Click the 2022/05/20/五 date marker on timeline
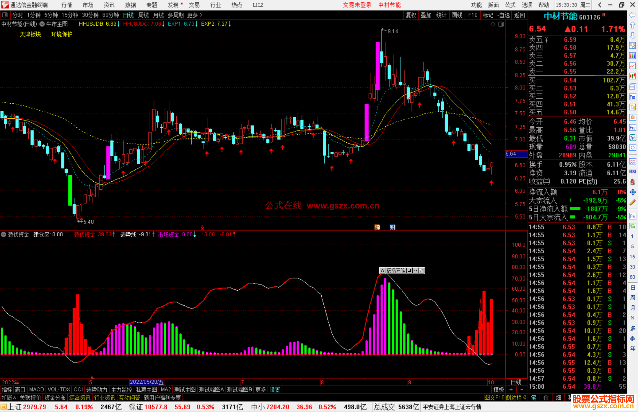Screen dimensions: 638x412 (147, 382)
